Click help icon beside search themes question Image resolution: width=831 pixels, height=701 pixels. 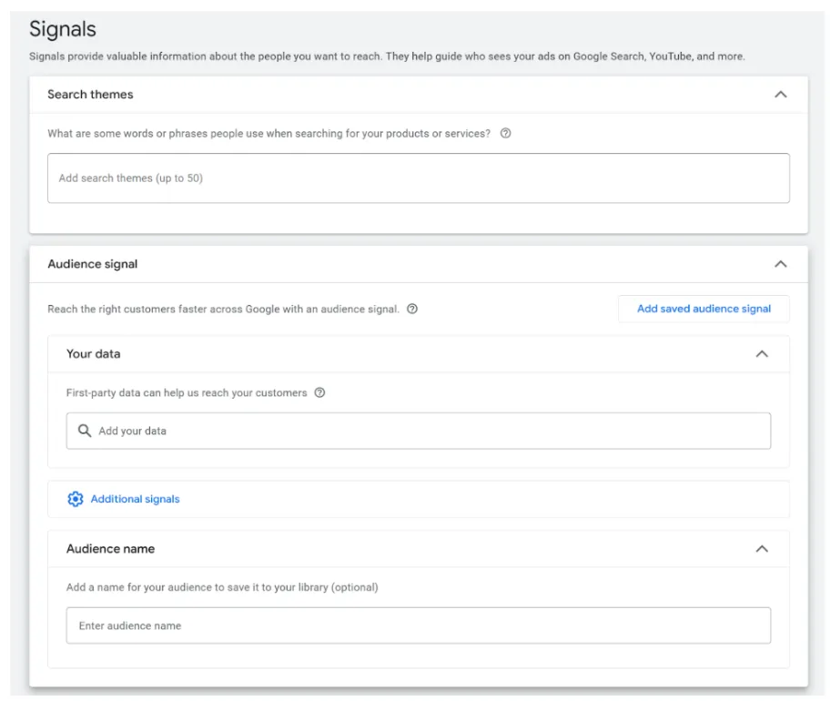coord(505,133)
